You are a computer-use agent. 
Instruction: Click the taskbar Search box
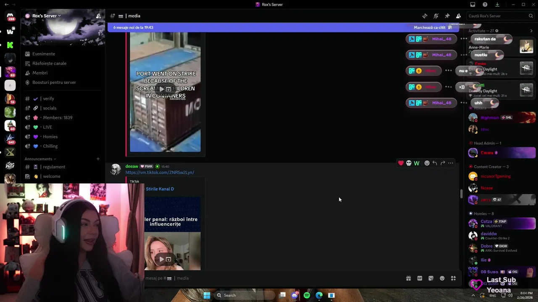(x=244, y=295)
